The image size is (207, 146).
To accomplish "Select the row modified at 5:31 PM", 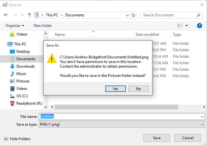I will pyautogui.click(x=171, y=69).
